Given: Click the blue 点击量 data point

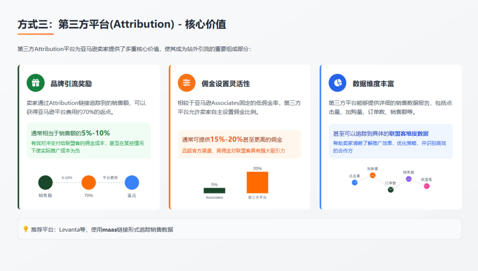Looking at the screenshot, I should tap(355, 183).
